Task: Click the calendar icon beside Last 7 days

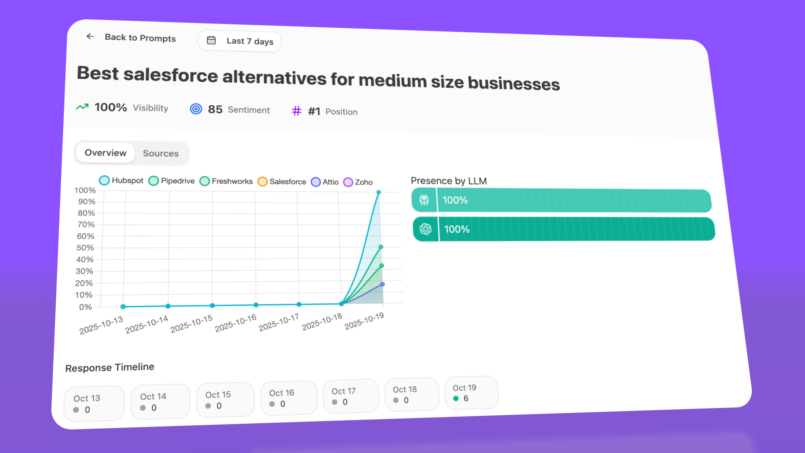Action: pyautogui.click(x=212, y=40)
